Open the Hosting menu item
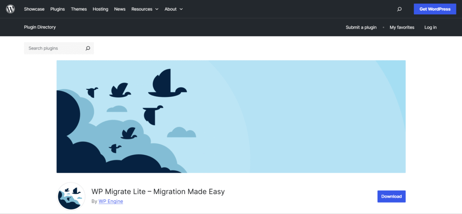Image resolution: width=462 pixels, height=214 pixels. pos(100,9)
